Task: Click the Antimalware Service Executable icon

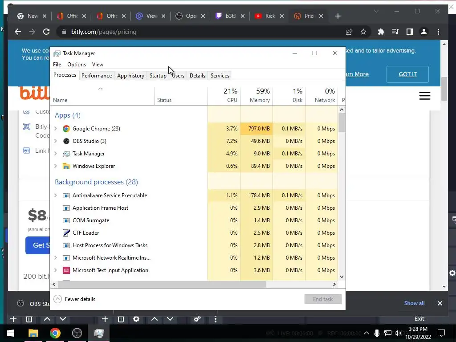Action: coord(66,195)
